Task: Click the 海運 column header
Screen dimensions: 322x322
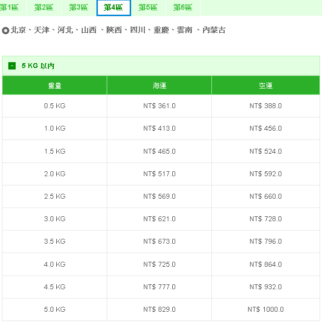Action: 159,86
